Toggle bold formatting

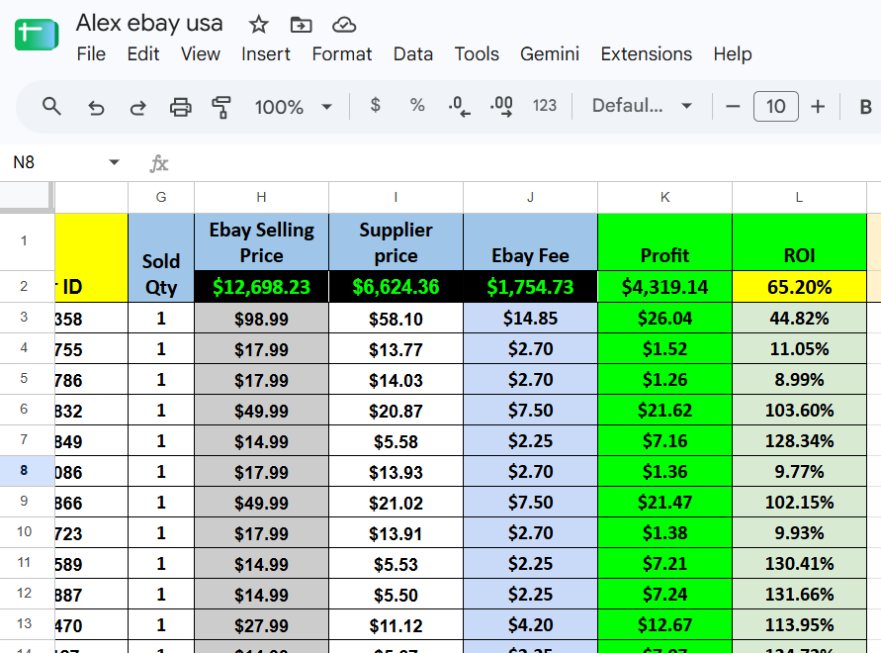point(866,106)
